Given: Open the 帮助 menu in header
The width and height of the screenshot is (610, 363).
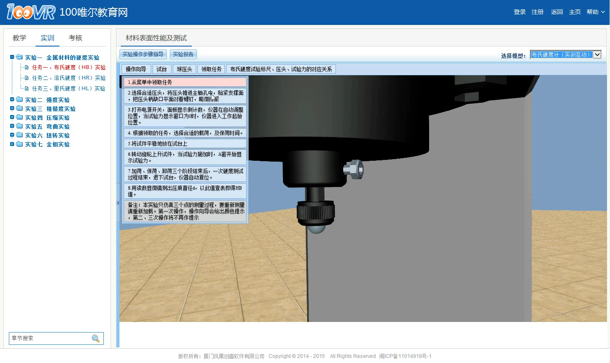Looking at the screenshot, I should point(595,12).
